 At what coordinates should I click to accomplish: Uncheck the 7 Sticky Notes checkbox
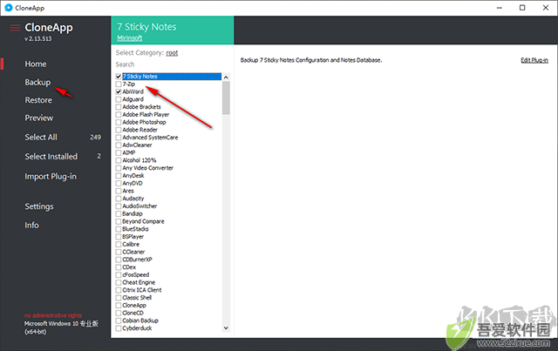click(x=119, y=77)
